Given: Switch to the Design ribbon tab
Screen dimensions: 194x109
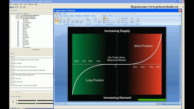Looking at the screenshot, I should coord(72,16).
